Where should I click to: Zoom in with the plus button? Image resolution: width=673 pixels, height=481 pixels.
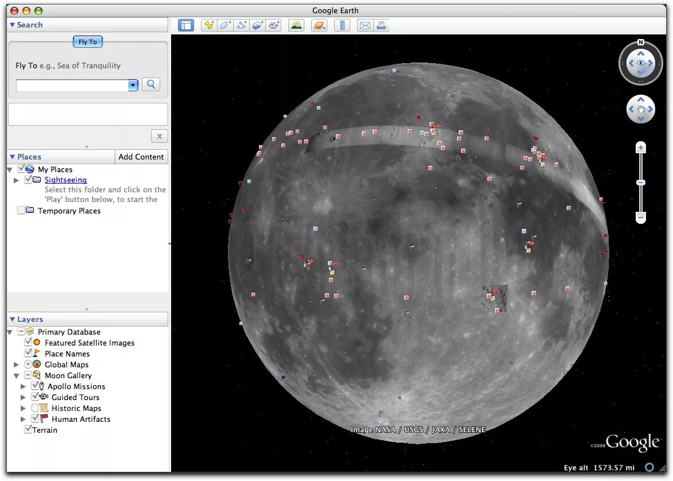(640, 148)
